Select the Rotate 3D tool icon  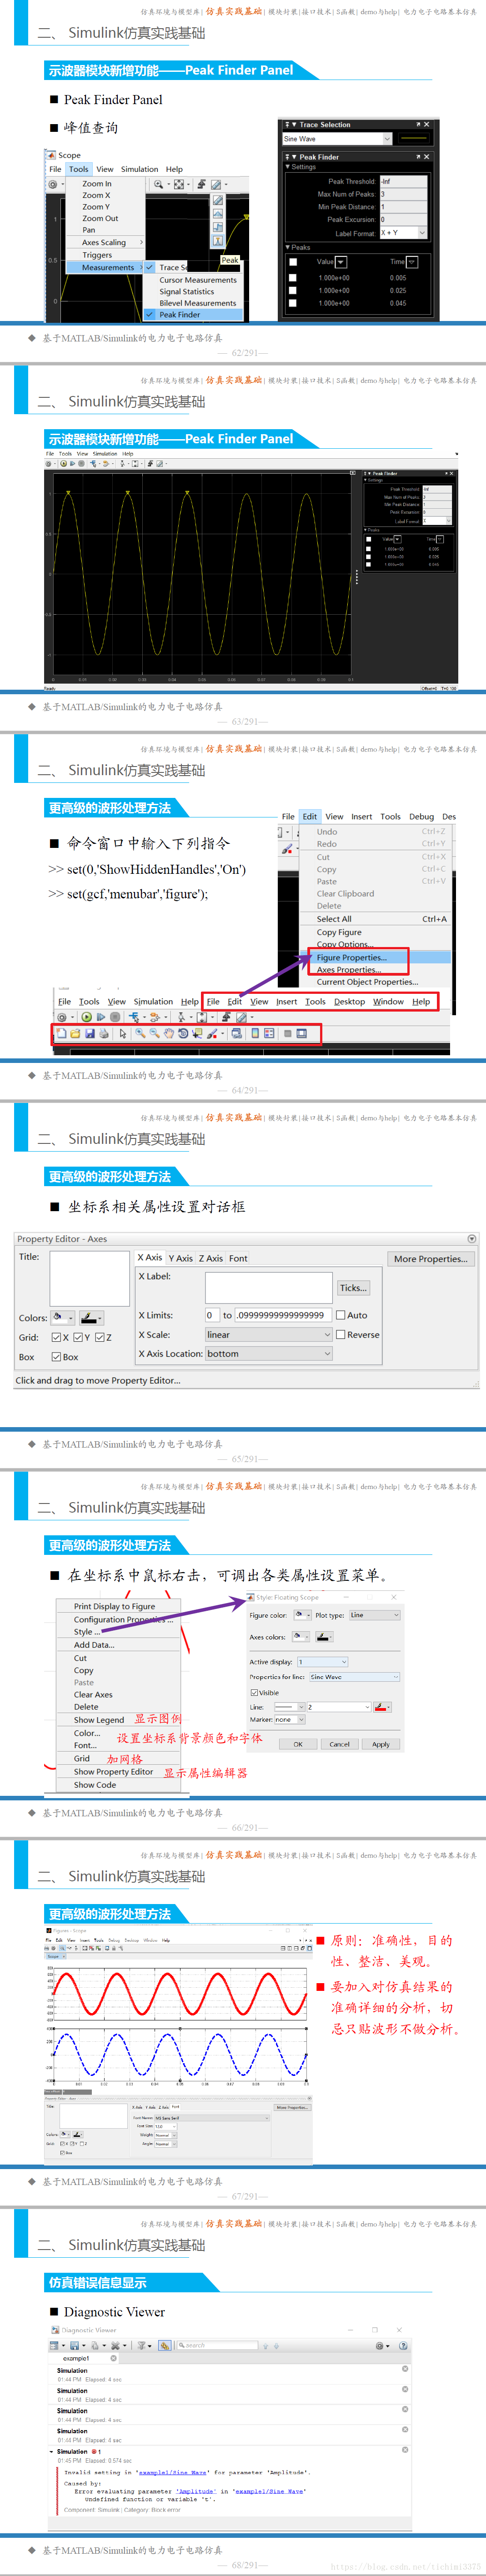click(183, 1033)
